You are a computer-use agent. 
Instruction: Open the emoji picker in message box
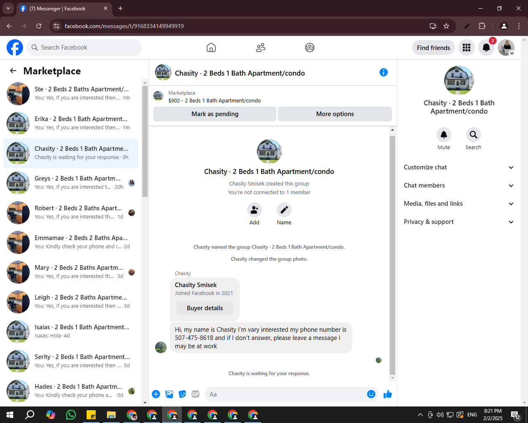click(371, 394)
